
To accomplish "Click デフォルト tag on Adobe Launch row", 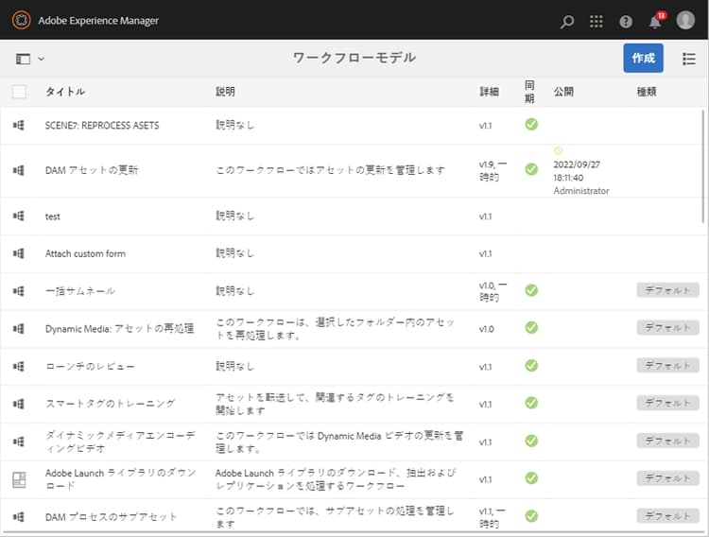I will tap(667, 477).
